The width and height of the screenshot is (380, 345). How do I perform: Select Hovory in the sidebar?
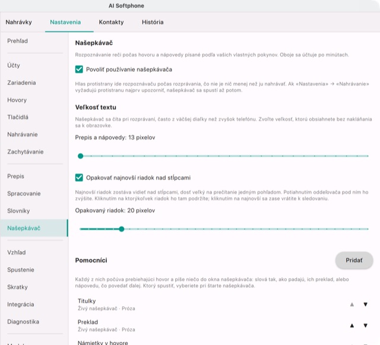tap(34, 100)
